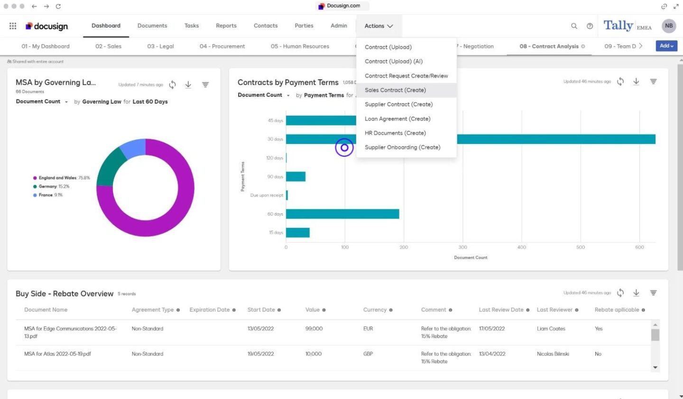The width and height of the screenshot is (683, 399).
Task: Open the help menu
Action: [x=590, y=26]
